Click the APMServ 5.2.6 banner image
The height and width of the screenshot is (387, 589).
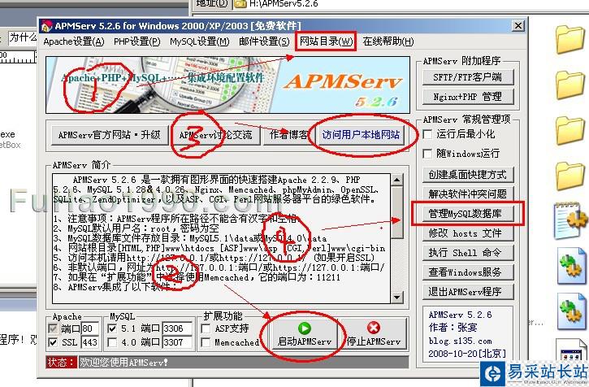[227, 85]
